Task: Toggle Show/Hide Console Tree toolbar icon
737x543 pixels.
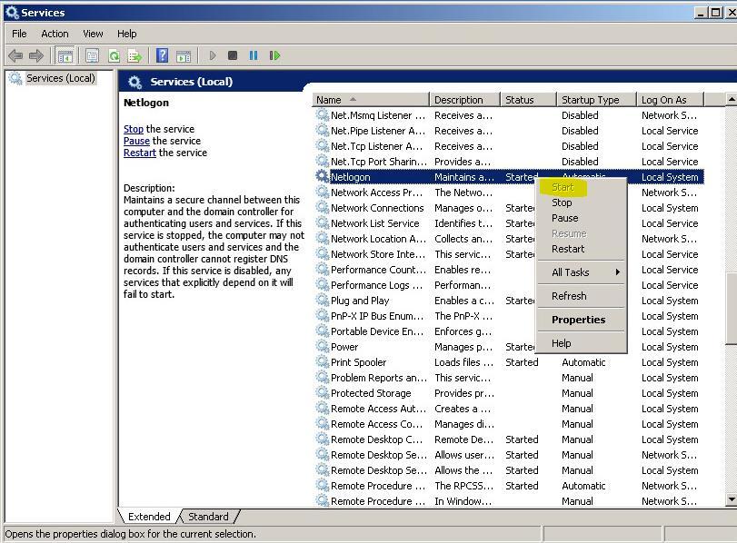Action: (x=65, y=56)
